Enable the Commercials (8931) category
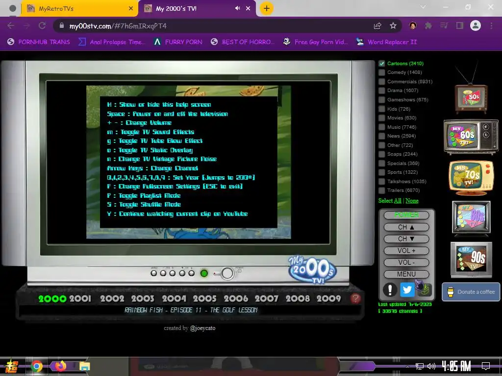502x376 pixels. (381, 82)
